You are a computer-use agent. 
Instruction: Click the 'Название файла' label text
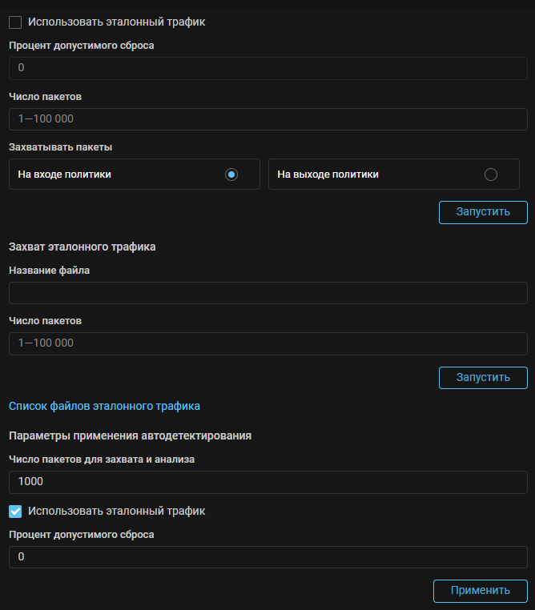point(49,271)
